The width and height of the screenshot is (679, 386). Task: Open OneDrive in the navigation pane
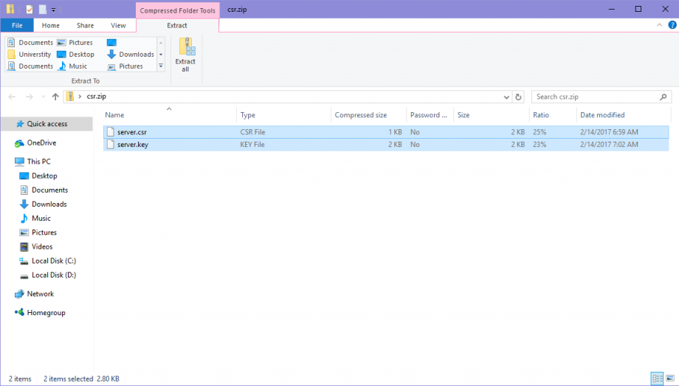pyautogui.click(x=41, y=143)
